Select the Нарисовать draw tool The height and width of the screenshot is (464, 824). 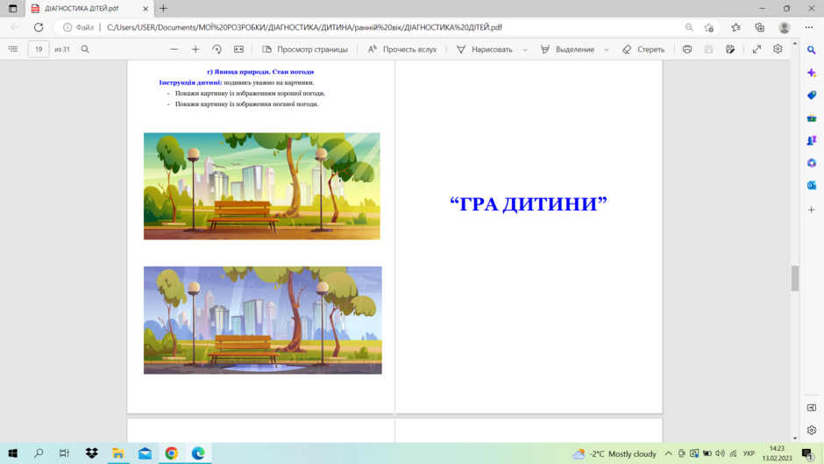[x=484, y=49]
